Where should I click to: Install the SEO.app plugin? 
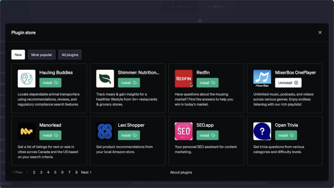click(x=208, y=135)
